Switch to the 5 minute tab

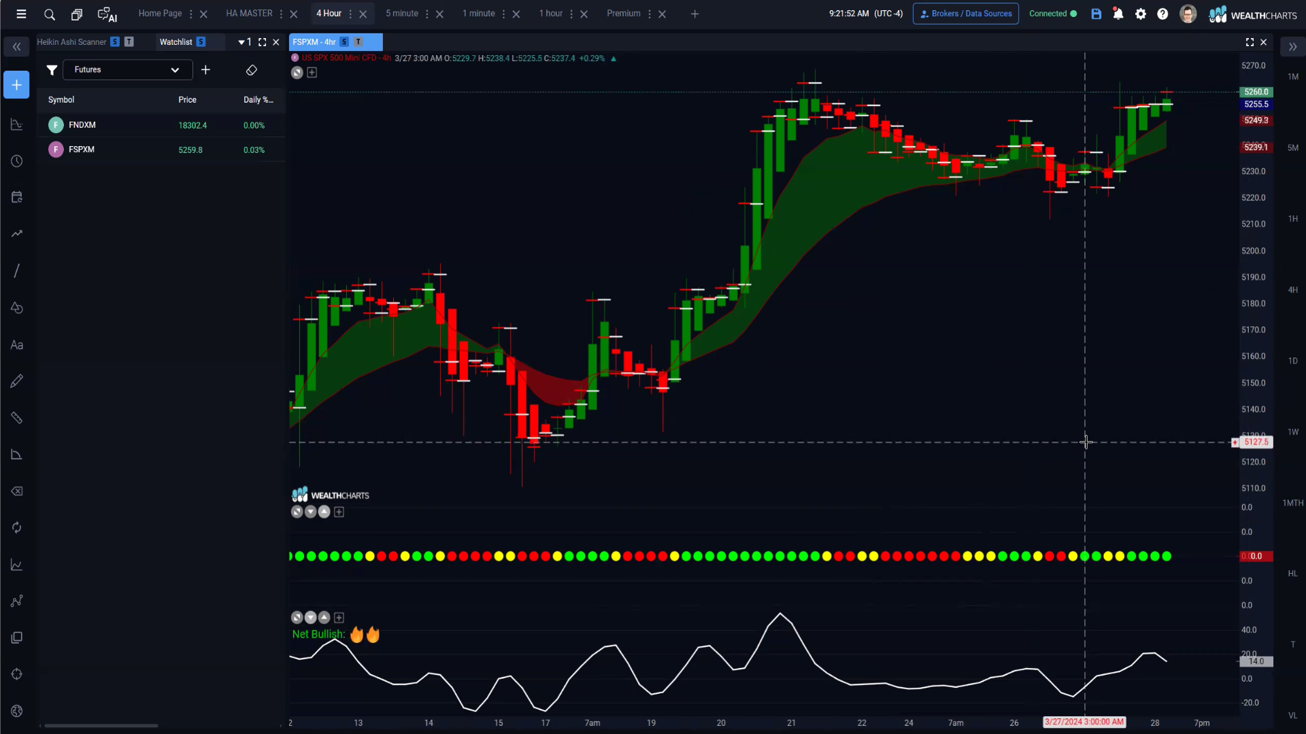click(402, 14)
